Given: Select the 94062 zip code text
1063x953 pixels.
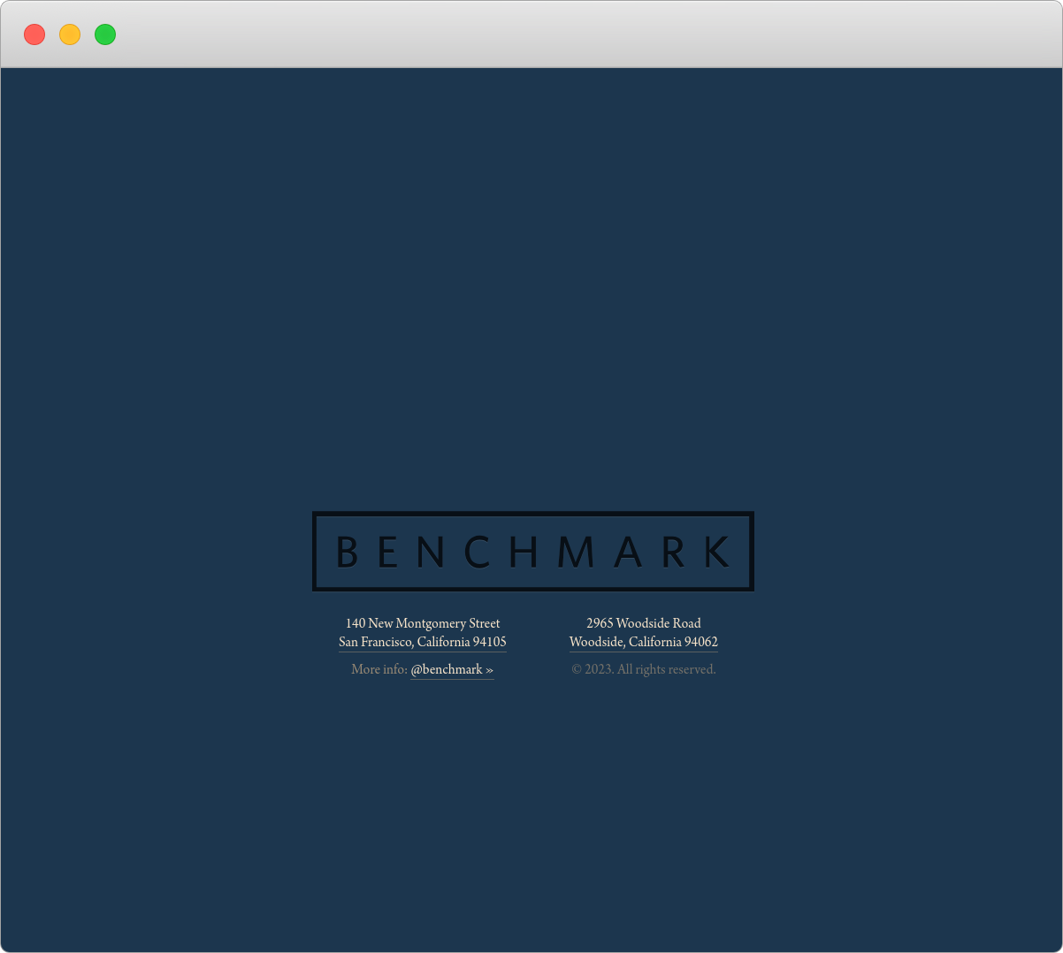Looking at the screenshot, I should point(700,642).
